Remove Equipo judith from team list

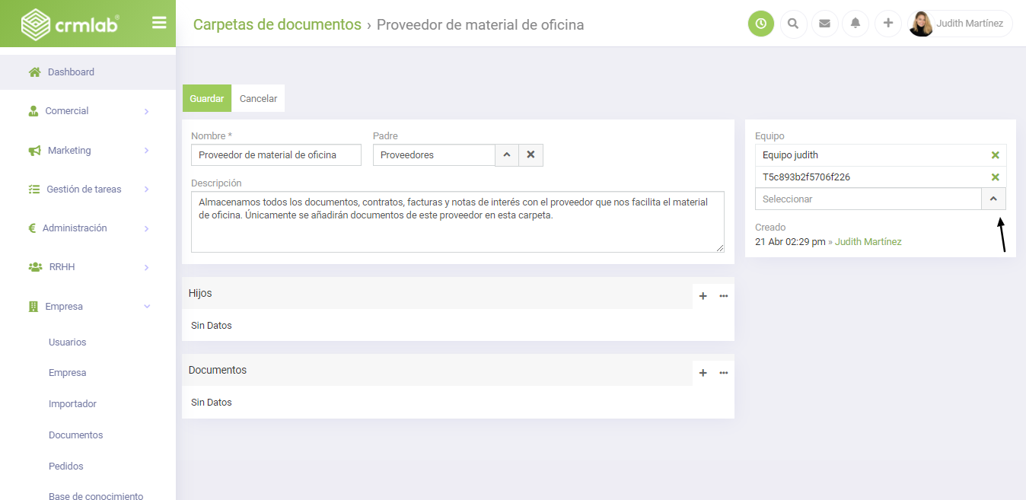click(x=995, y=155)
